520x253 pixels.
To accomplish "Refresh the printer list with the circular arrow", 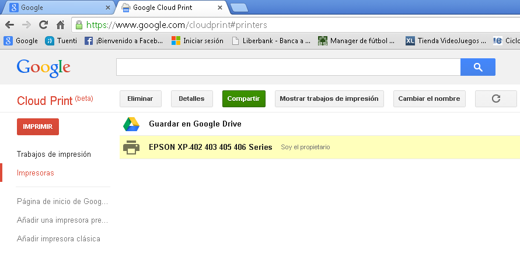I will click(495, 99).
